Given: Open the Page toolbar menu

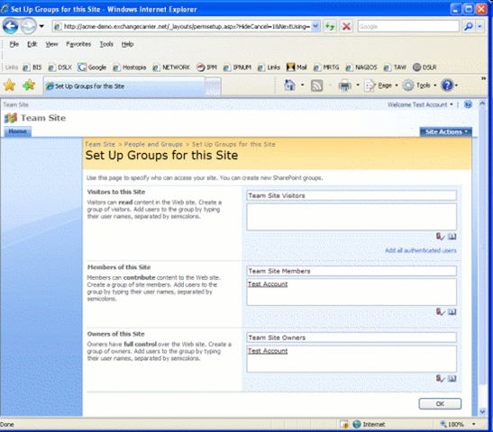Looking at the screenshot, I should pyautogui.click(x=381, y=85).
